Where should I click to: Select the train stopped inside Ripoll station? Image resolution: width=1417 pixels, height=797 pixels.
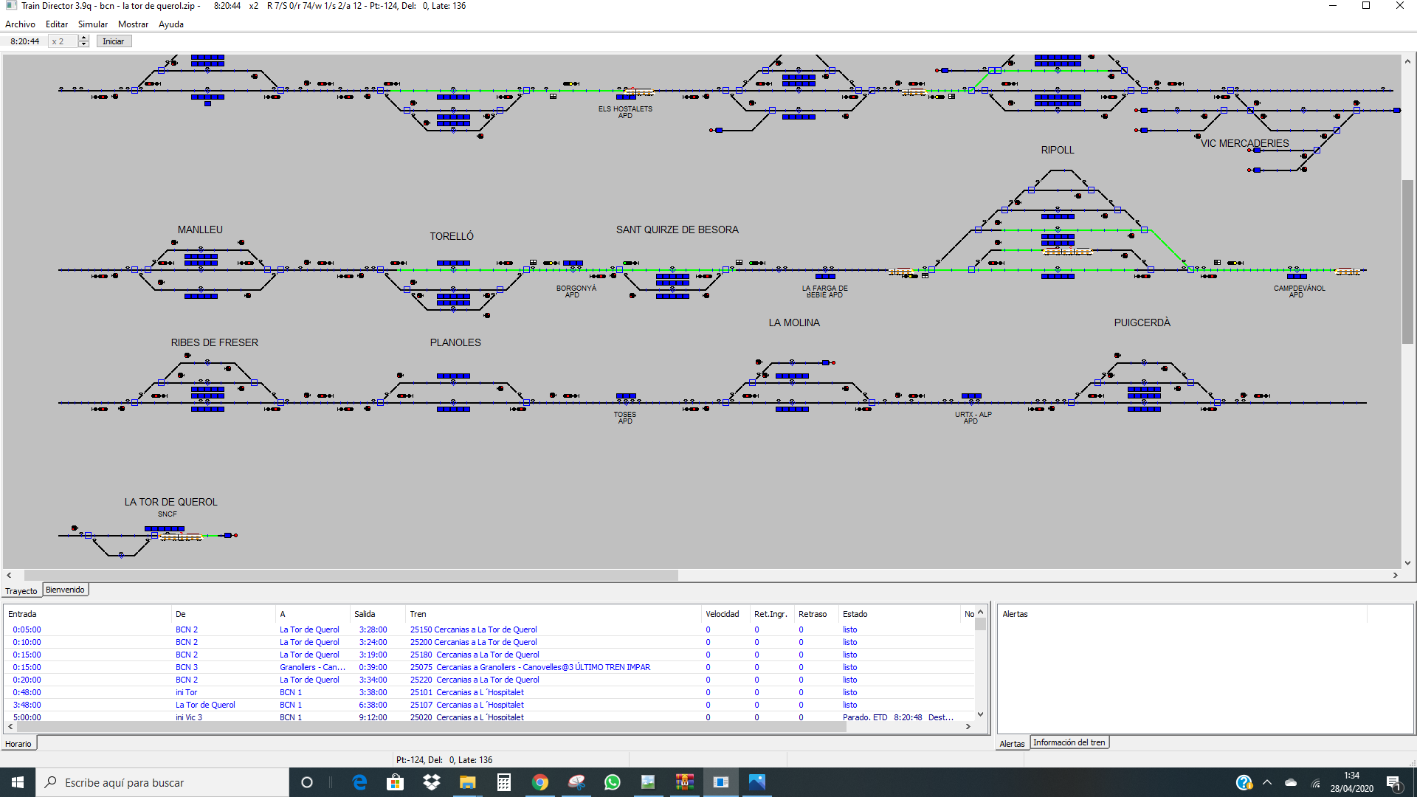[x=1067, y=252]
